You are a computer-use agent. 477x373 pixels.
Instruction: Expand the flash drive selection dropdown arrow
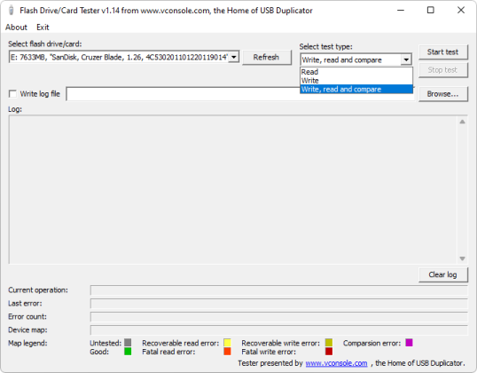pyautogui.click(x=234, y=57)
